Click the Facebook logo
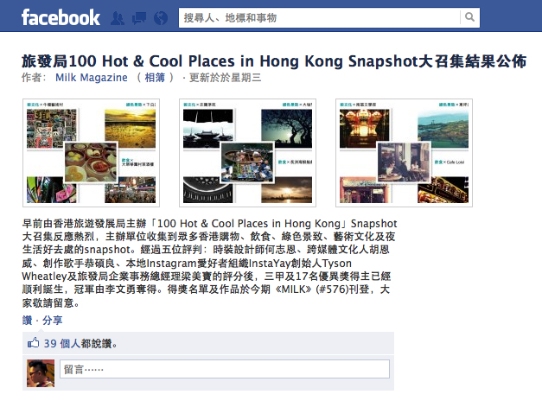 [x=61, y=17]
